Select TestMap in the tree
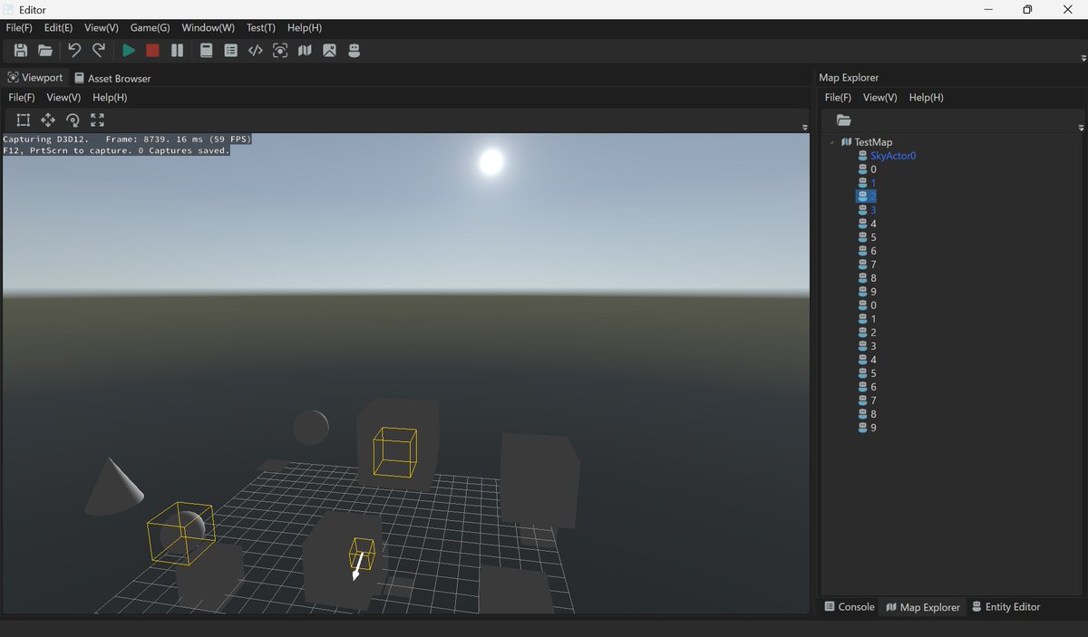Viewport: 1088px width, 637px height. [x=873, y=142]
